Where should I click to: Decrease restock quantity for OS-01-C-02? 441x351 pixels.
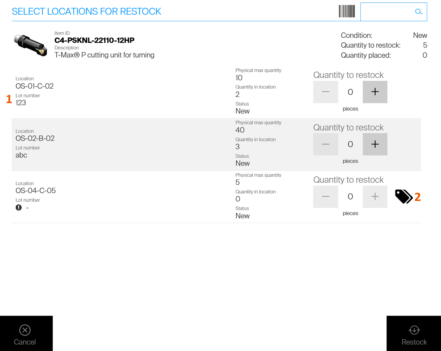click(x=325, y=92)
